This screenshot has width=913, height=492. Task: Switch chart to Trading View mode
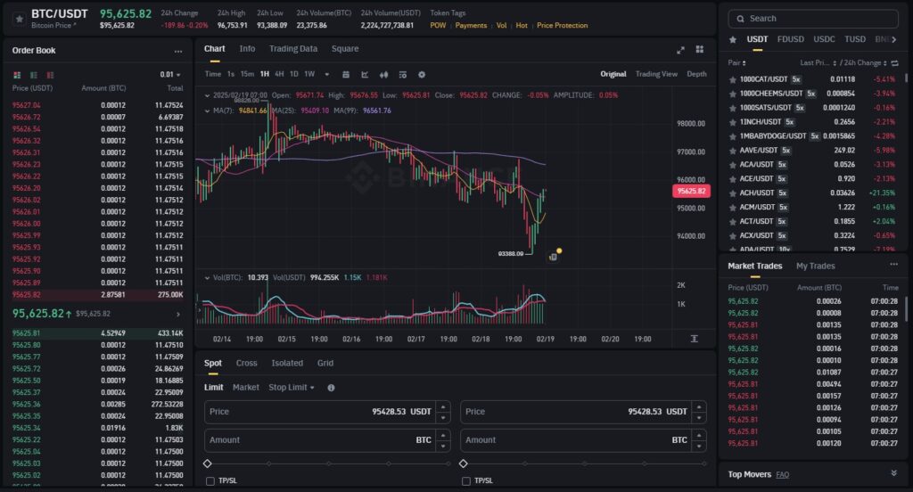pyautogui.click(x=656, y=75)
